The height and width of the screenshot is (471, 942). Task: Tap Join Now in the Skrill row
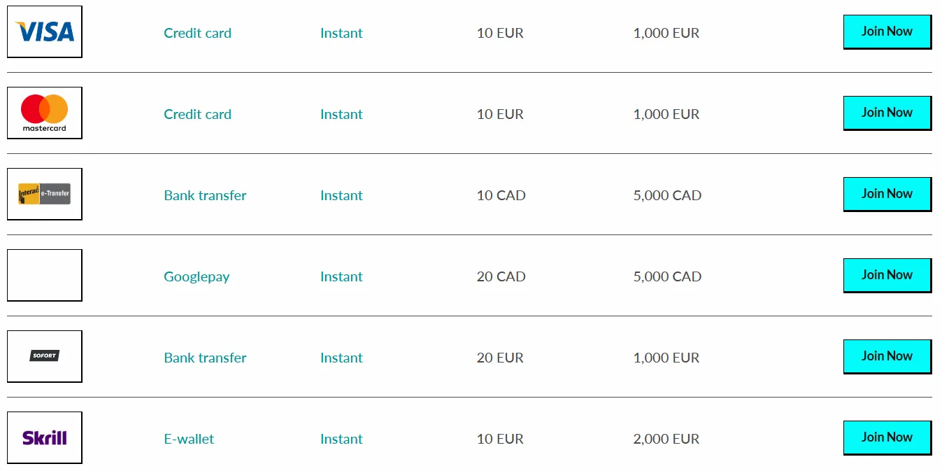click(x=887, y=437)
